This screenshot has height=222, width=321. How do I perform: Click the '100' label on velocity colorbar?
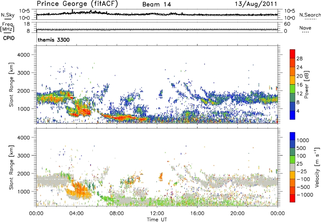301,156
